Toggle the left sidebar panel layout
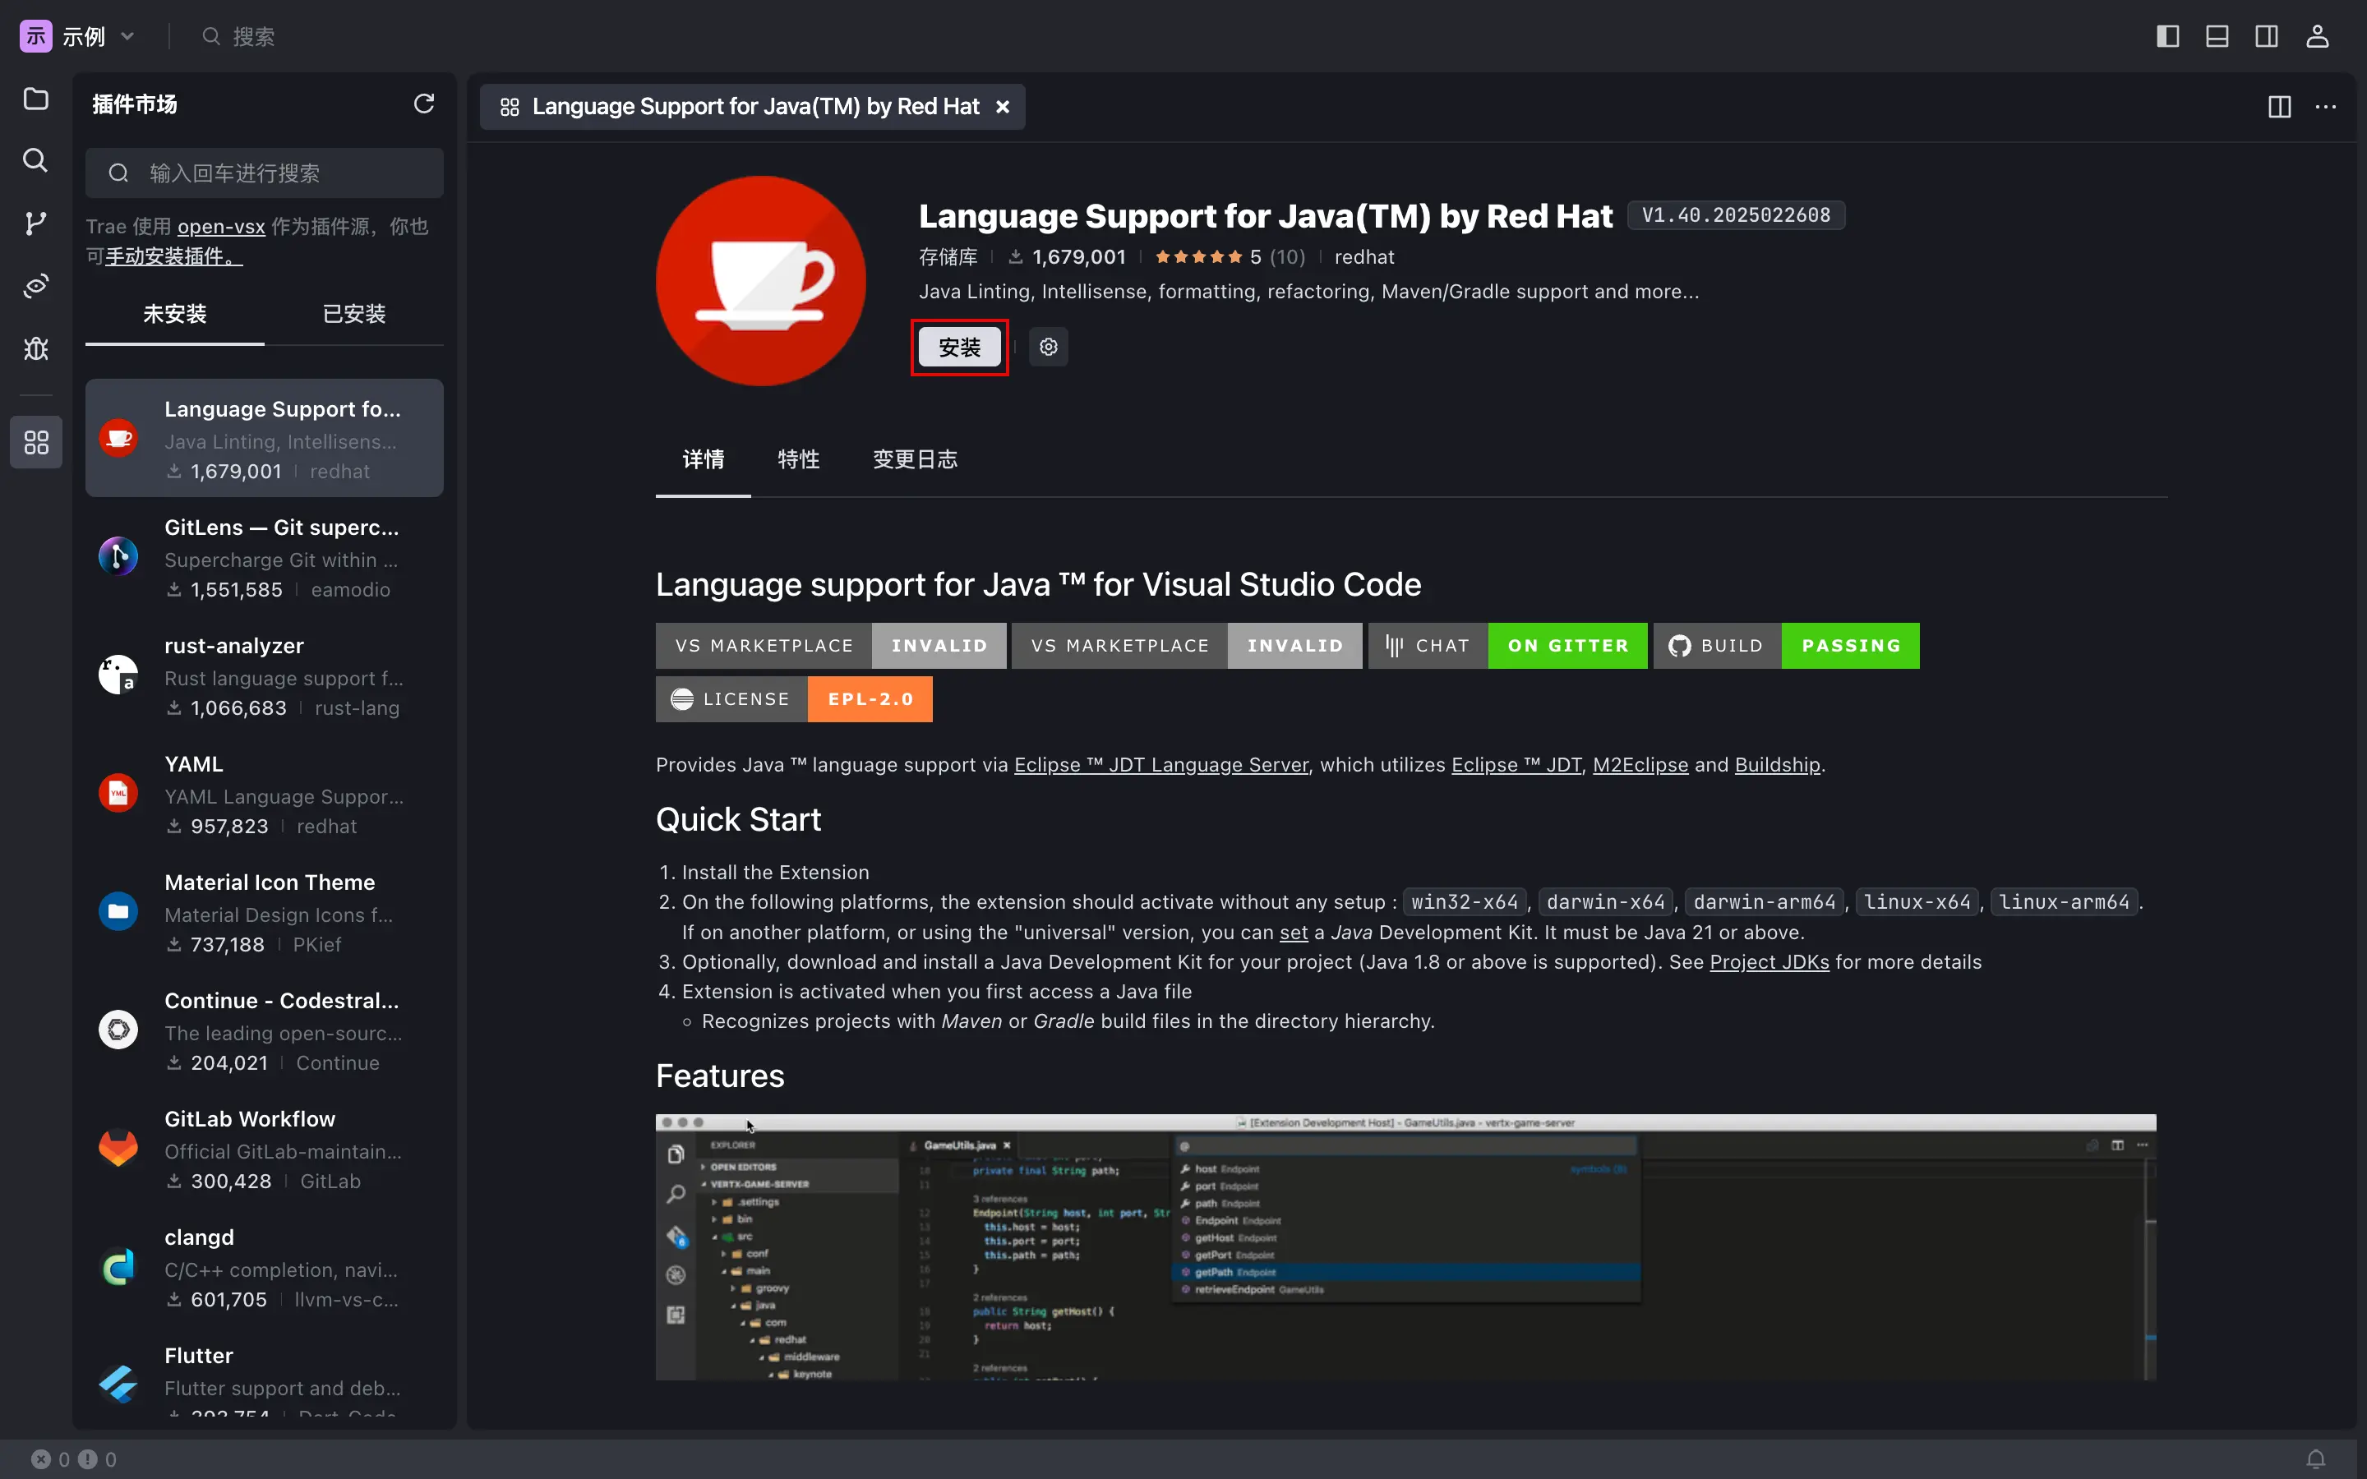This screenshot has height=1479, width=2367. (x=2167, y=36)
